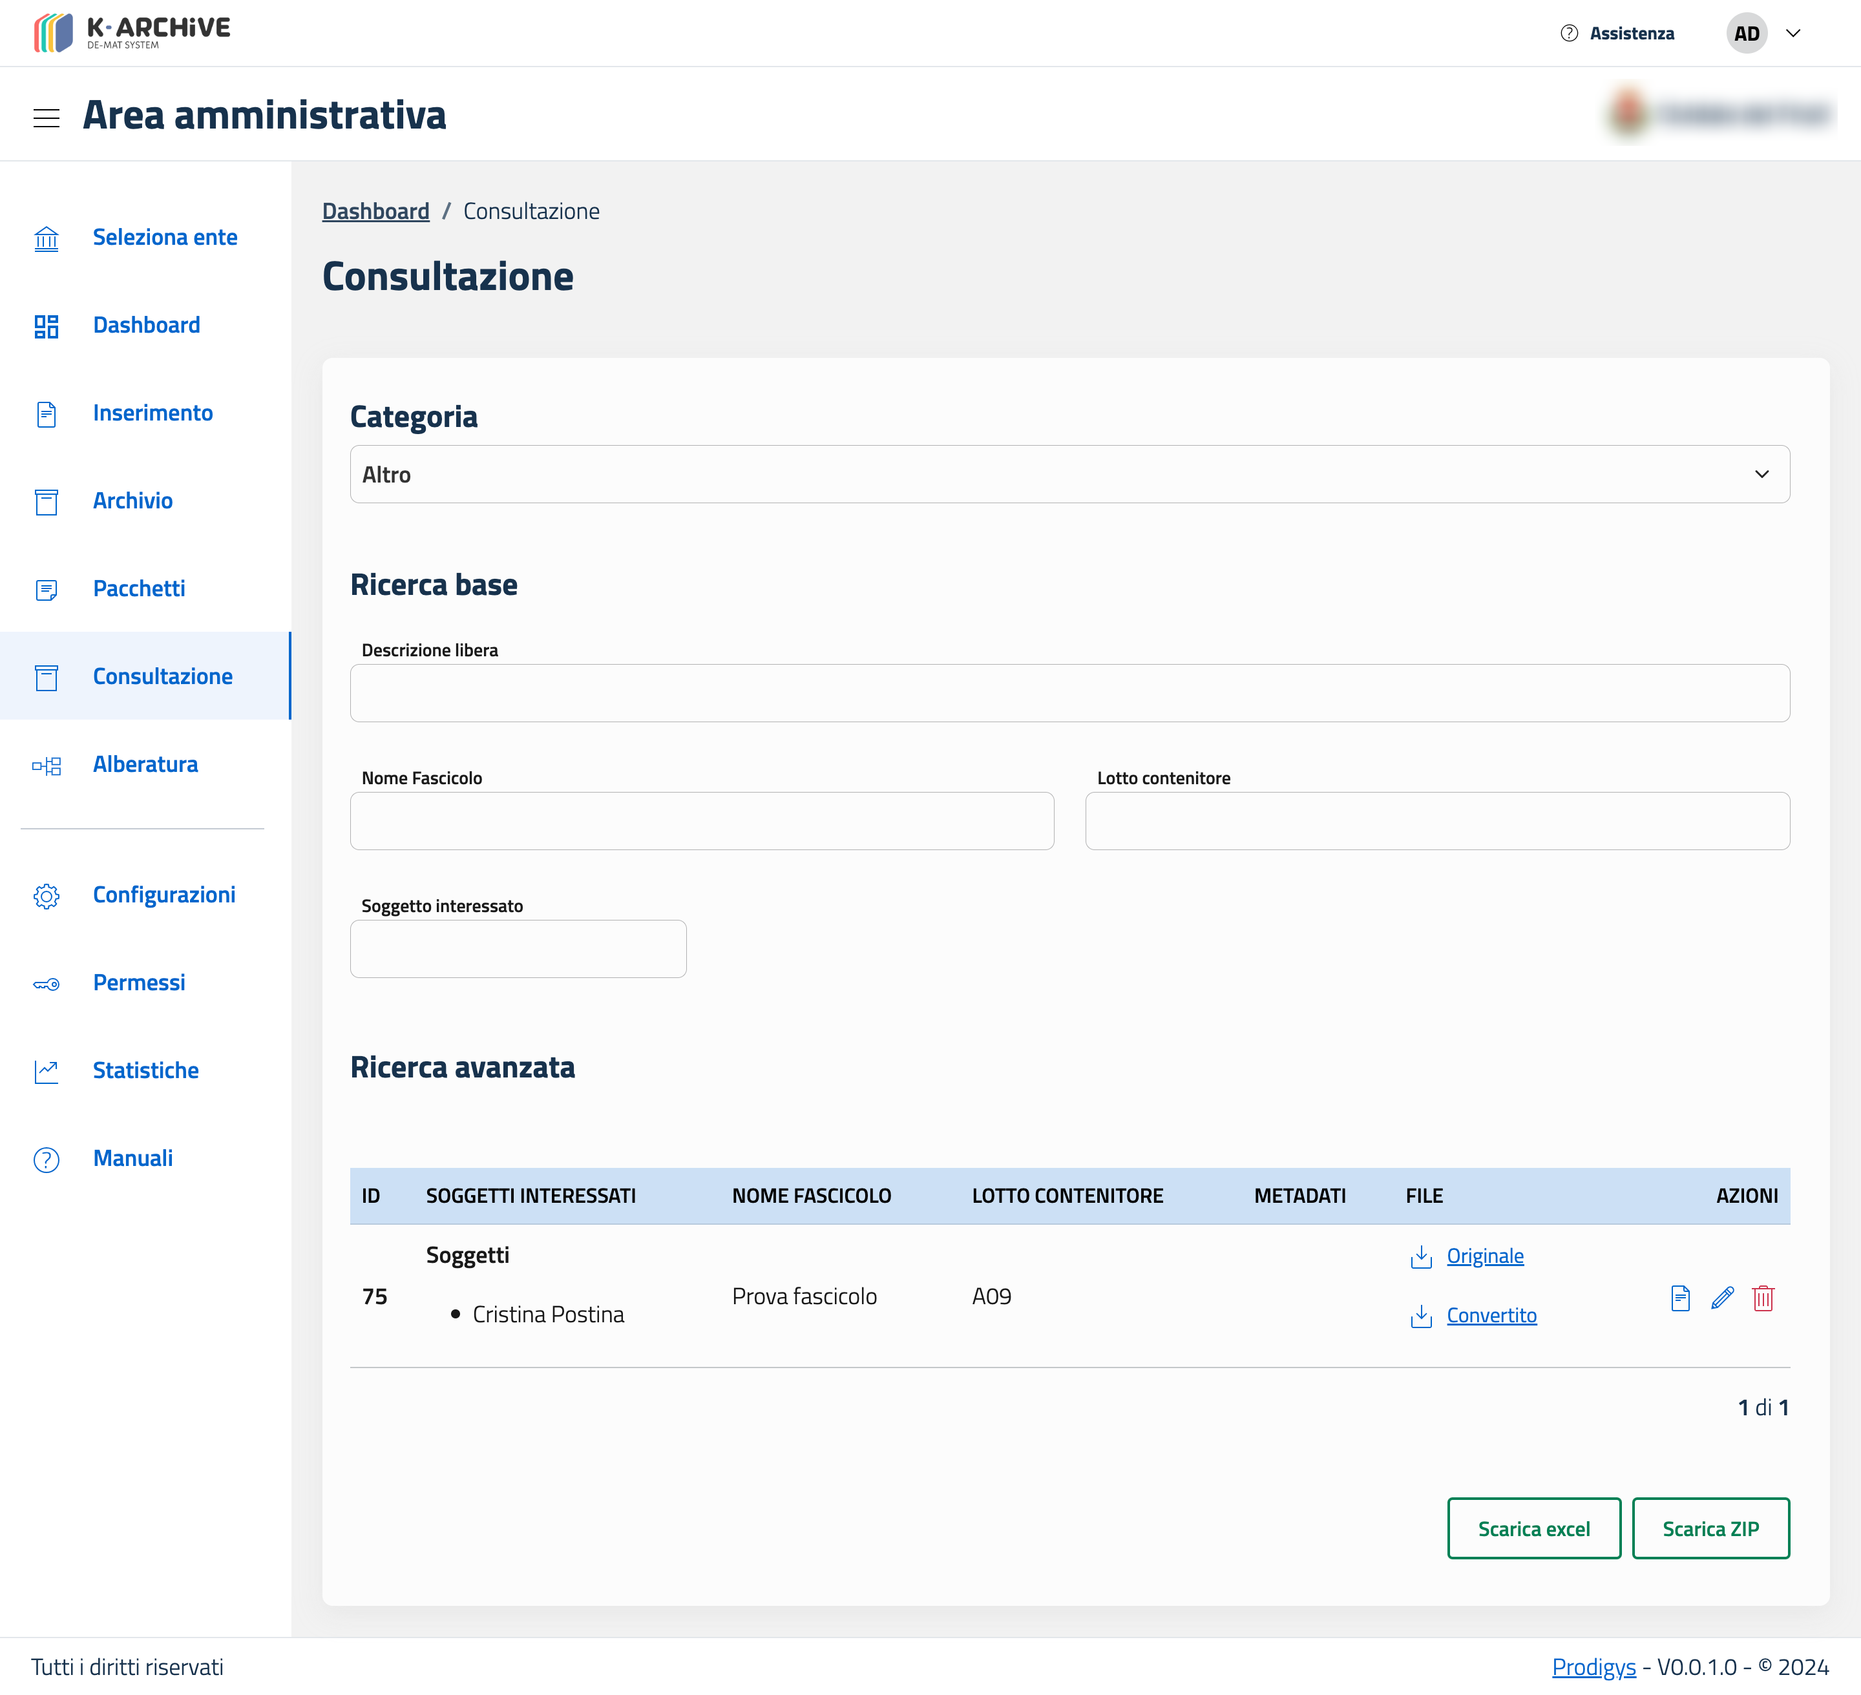Viewport: 1861px width, 1695px height.
Task: Click the Assistenza help icon
Action: click(x=1568, y=33)
